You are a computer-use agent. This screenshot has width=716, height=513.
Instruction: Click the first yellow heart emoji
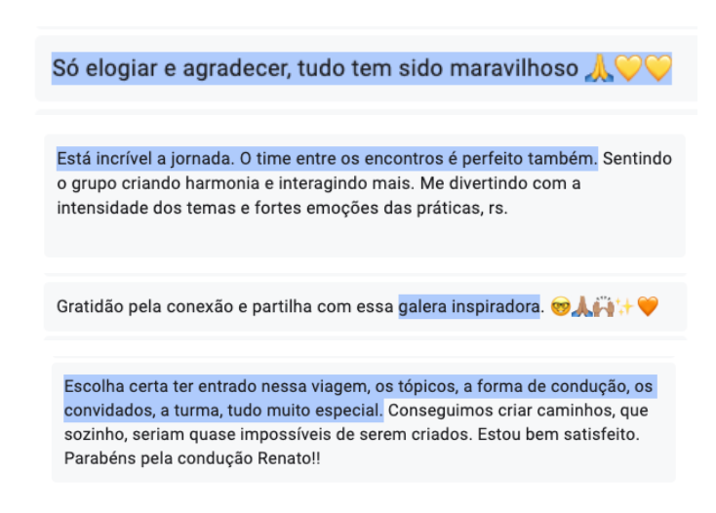(627, 68)
